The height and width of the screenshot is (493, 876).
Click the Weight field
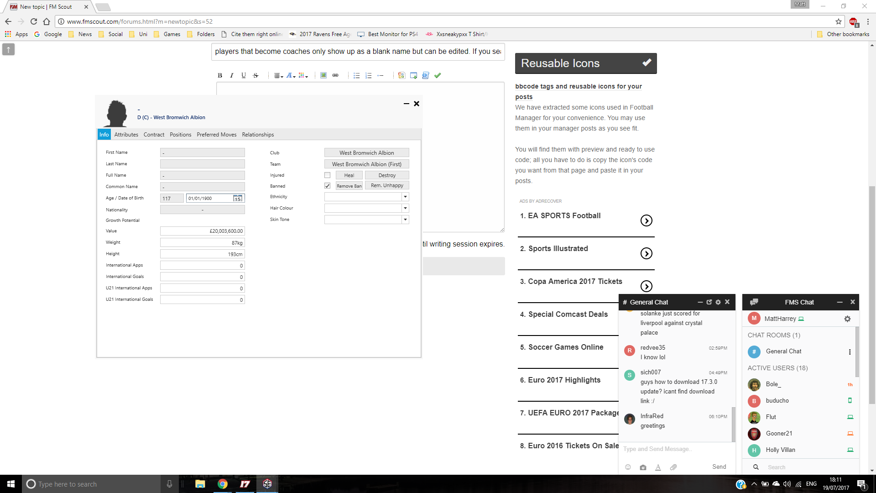[202, 243]
